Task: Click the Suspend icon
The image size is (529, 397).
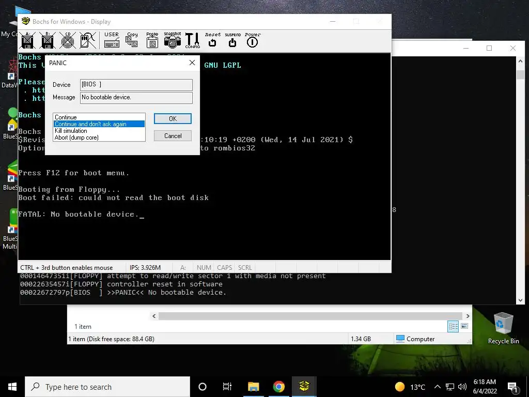Action: click(x=232, y=40)
